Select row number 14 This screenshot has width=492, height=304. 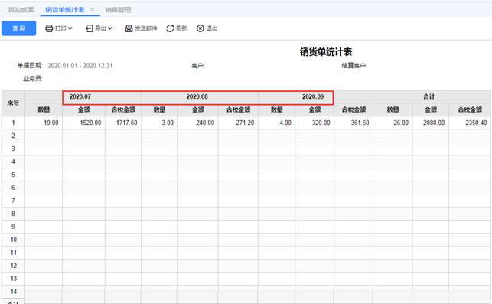pos(13,292)
